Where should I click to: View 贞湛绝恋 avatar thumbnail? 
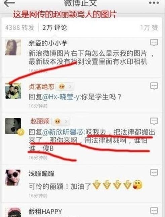tap(13, 91)
